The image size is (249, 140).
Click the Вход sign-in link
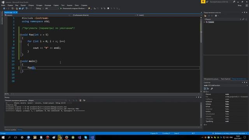(x=240, y=5)
